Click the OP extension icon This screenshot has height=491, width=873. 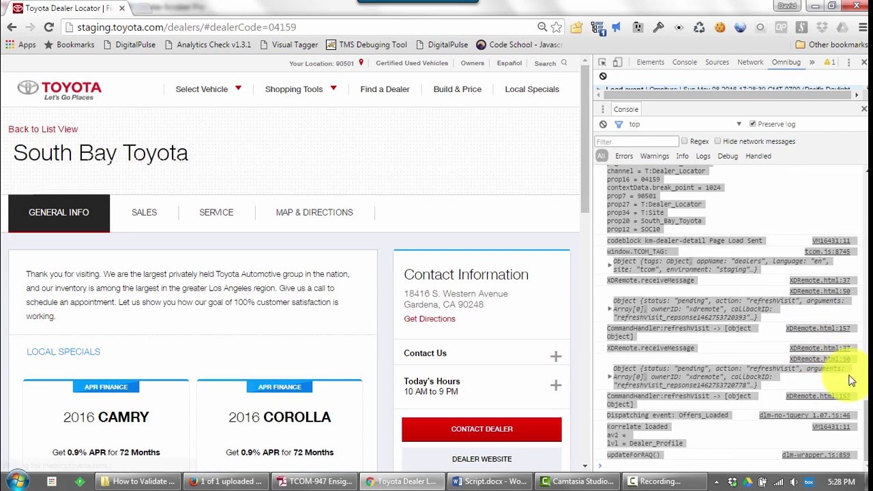(x=781, y=27)
